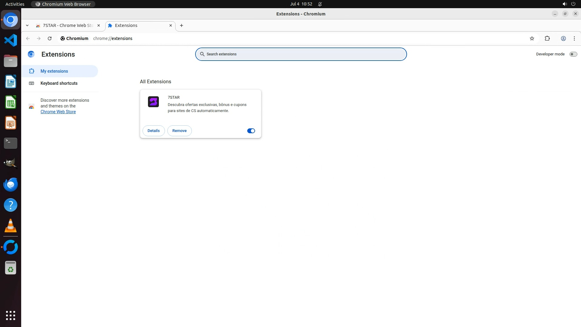
Task: Launch Visual Studio Code from the dock
Action: [11, 40]
